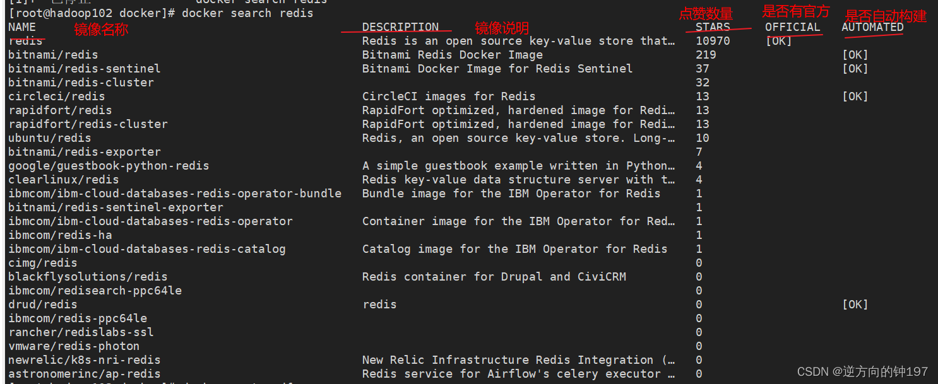Click the star count 219
The height and width of the screenshot is (384, 938).
tap(706, 55)
